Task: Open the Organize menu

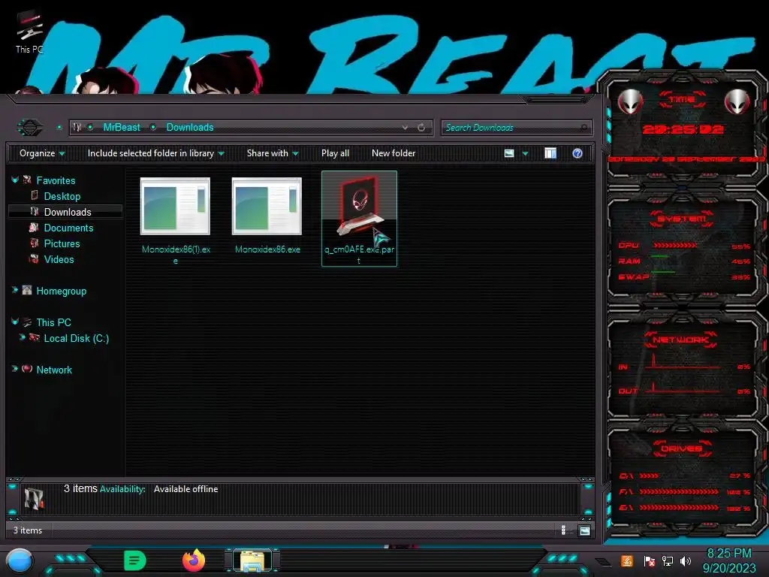Action: point(42,153)
